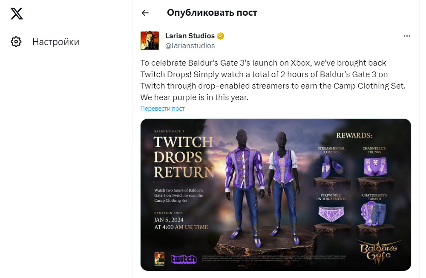The image size is (426, 278).
Task: Click the Twitch logo in the image
Action: [183, 258]
